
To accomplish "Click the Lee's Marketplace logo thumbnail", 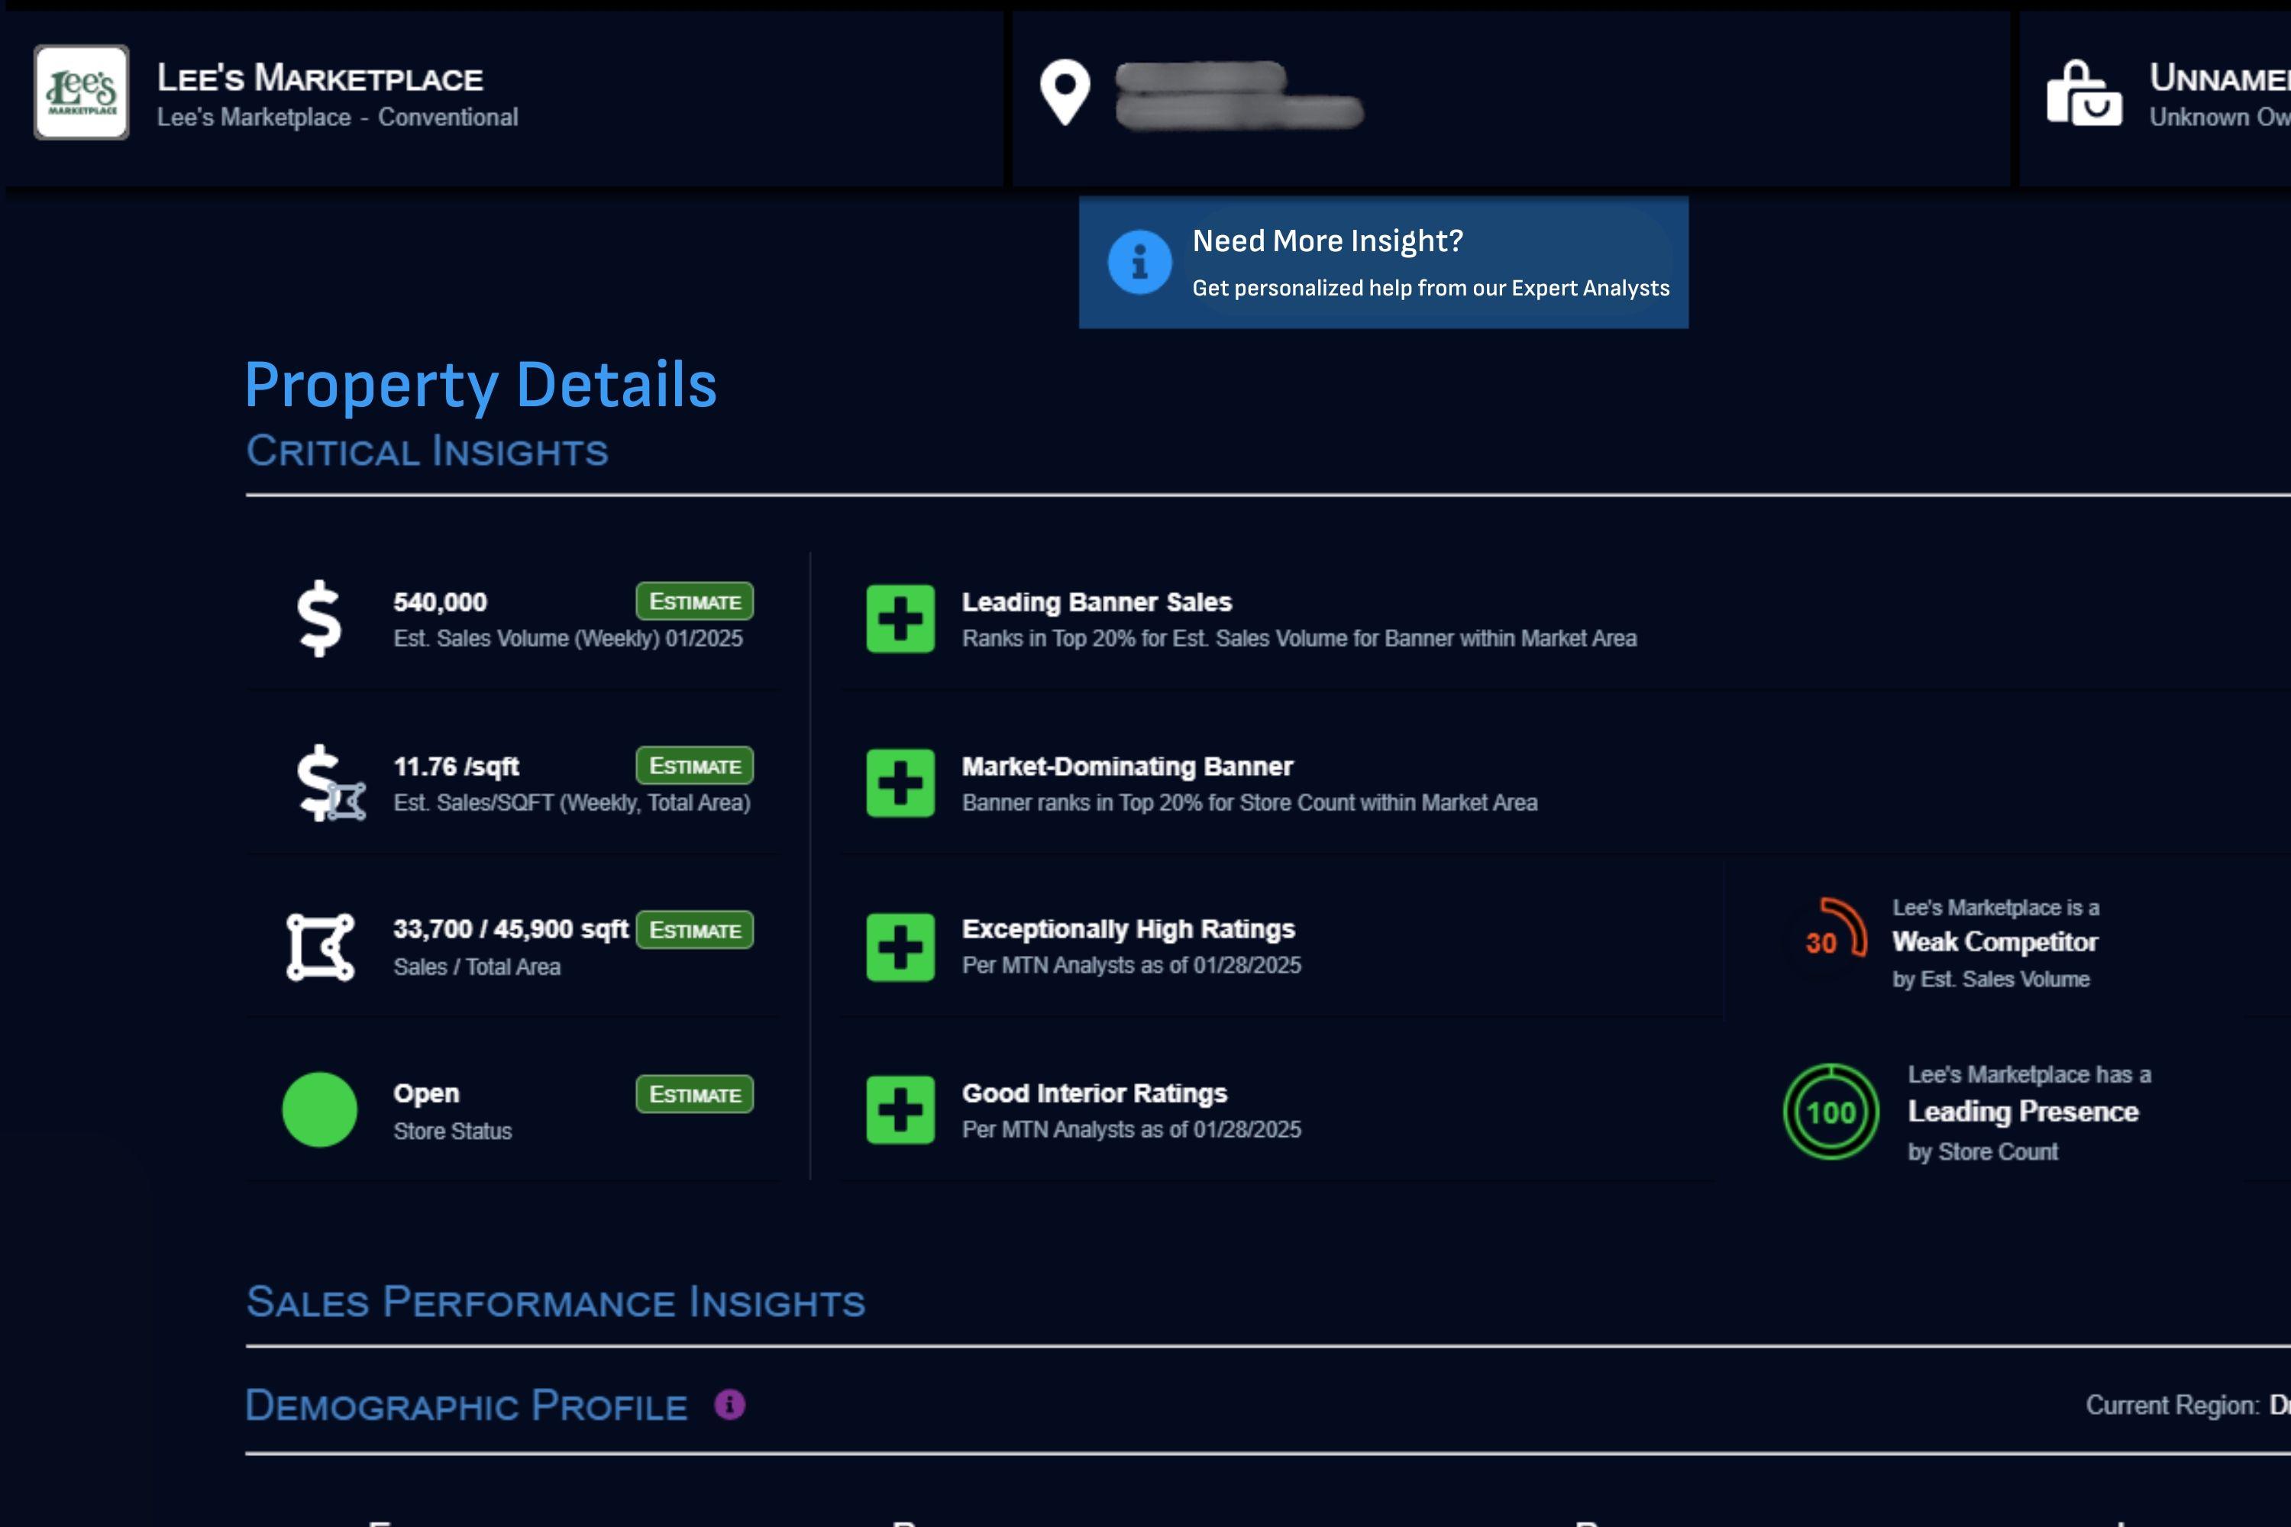I will point(82,92).
